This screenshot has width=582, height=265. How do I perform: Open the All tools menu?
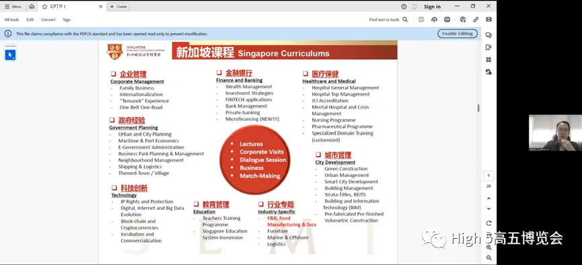(11, 20)
